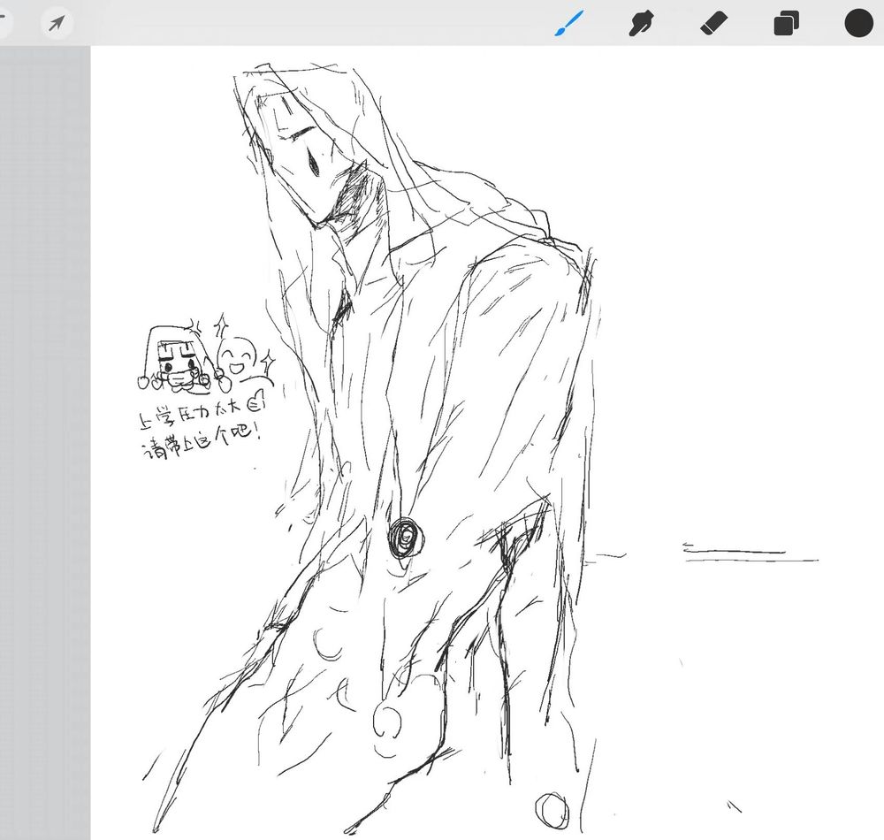Select the Eraser tool

pyautogui.click(x=713, y=24)
